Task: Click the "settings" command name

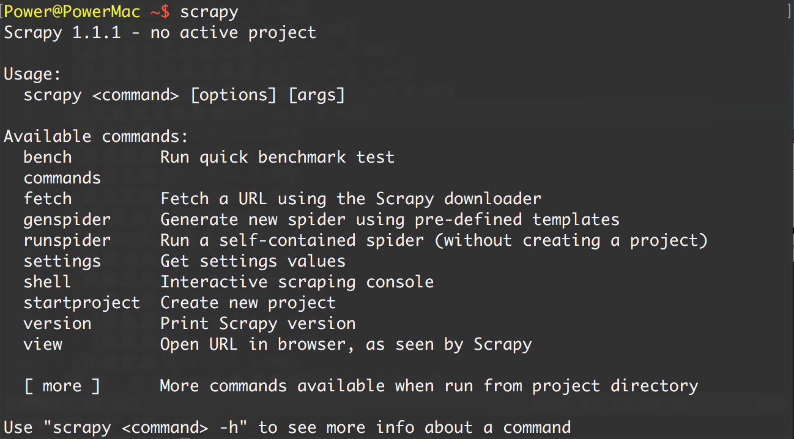Action: (62, 261)
